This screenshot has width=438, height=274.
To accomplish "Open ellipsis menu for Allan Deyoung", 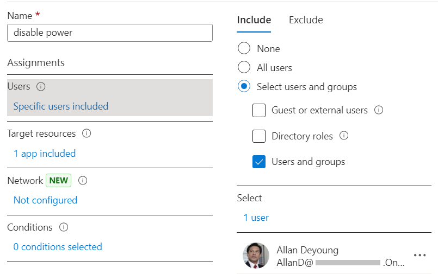I will 420,255.
